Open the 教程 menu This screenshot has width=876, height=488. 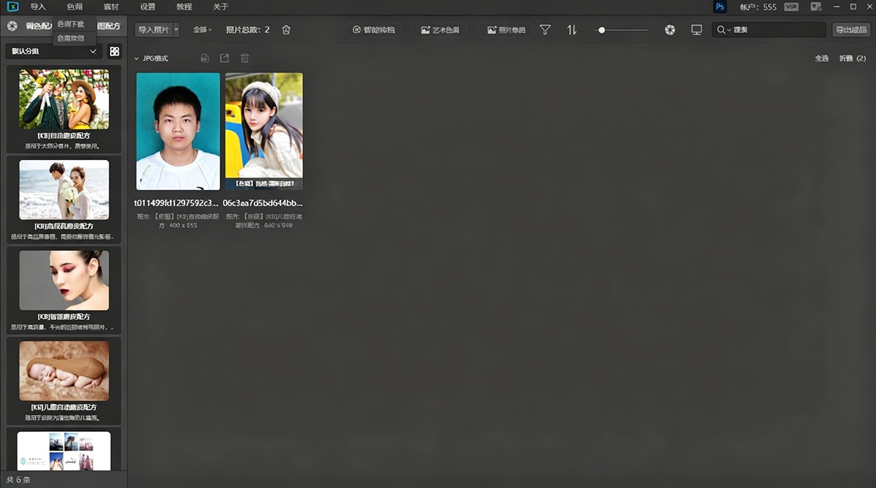click(x=184, y=7)
